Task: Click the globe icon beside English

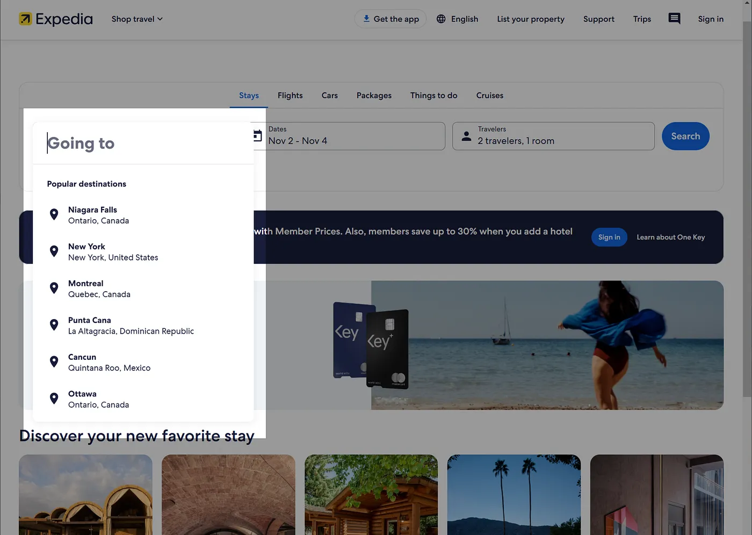Action: coord(441,19)
